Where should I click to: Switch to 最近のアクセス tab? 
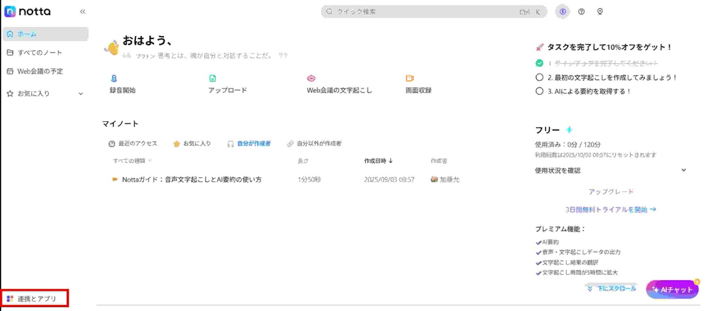pyautogui.click(x=133, y=144)
